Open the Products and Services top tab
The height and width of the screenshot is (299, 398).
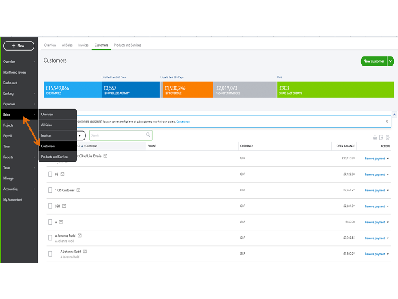click(127, 45)
